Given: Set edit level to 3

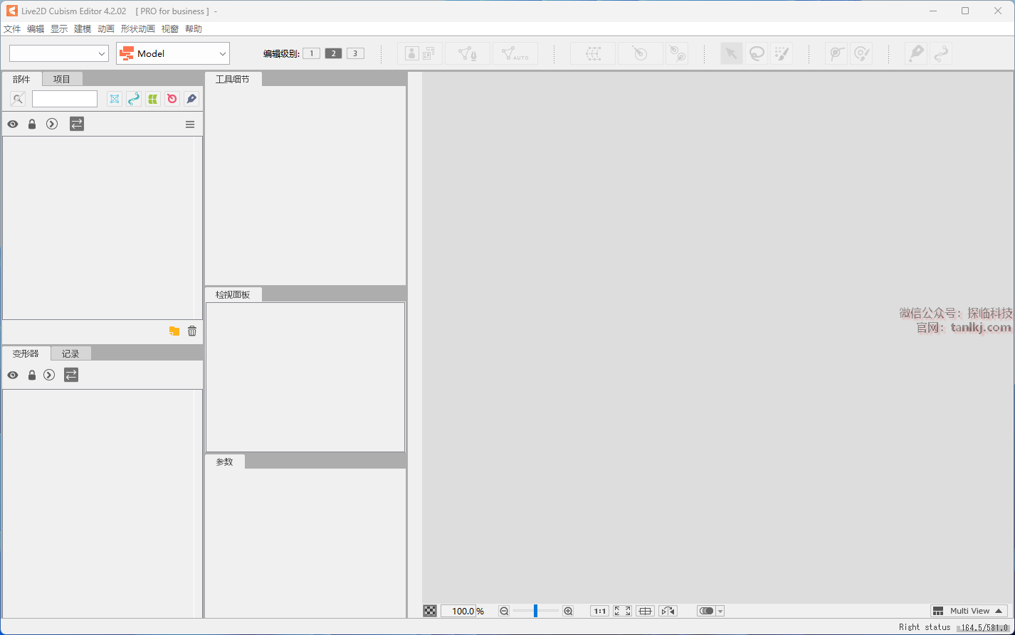Looking at the screenshot, I should point(355,53).
